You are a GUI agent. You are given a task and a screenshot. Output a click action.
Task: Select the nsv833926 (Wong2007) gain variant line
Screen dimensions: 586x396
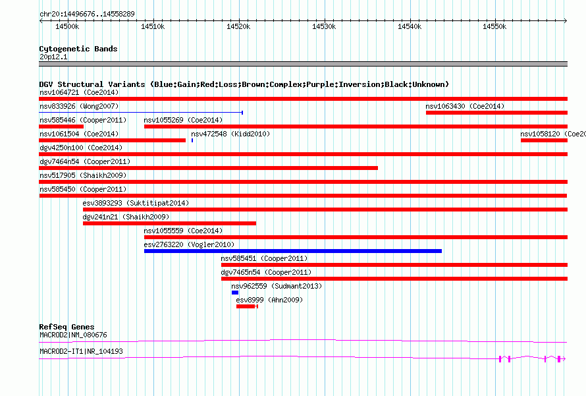pyautogui.click(x=142, y=112)
